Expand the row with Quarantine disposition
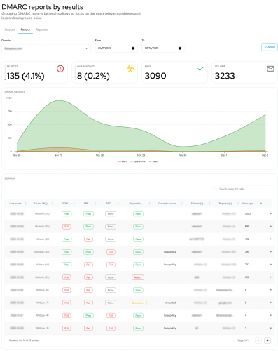The width and height of the screenshot is (278, 351). (x=270, y=303)
